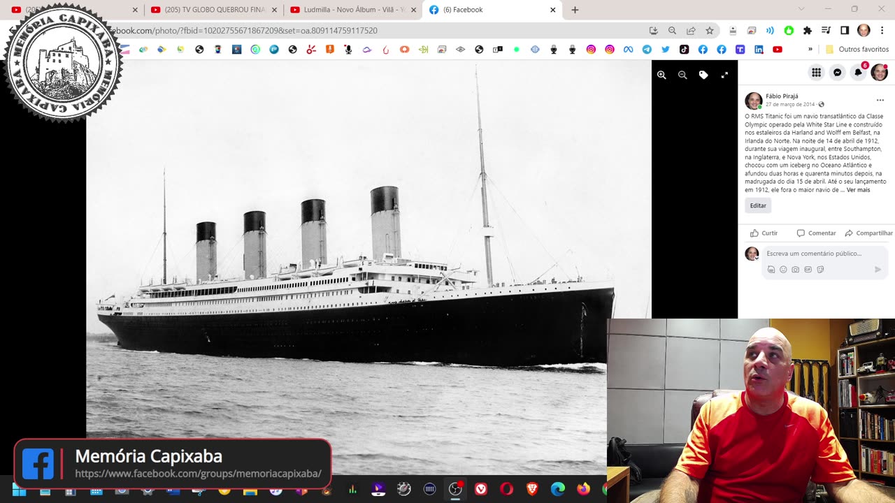Open Facebook notifications bell
The image size is (895, 503).
858,72
